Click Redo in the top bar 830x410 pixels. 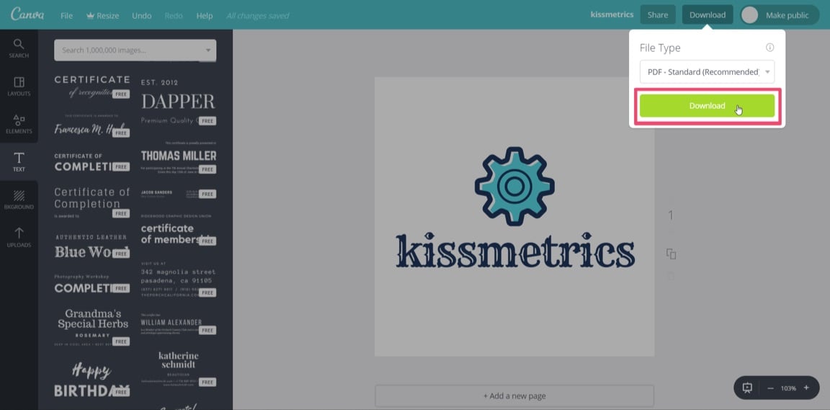[174, 15]
